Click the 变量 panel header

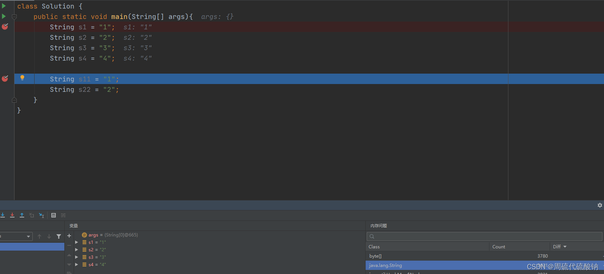(x=74, y=226)
